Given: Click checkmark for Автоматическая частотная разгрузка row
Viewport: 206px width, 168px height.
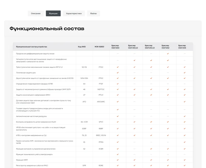Looking at the screenshot, I should [117, 117].
